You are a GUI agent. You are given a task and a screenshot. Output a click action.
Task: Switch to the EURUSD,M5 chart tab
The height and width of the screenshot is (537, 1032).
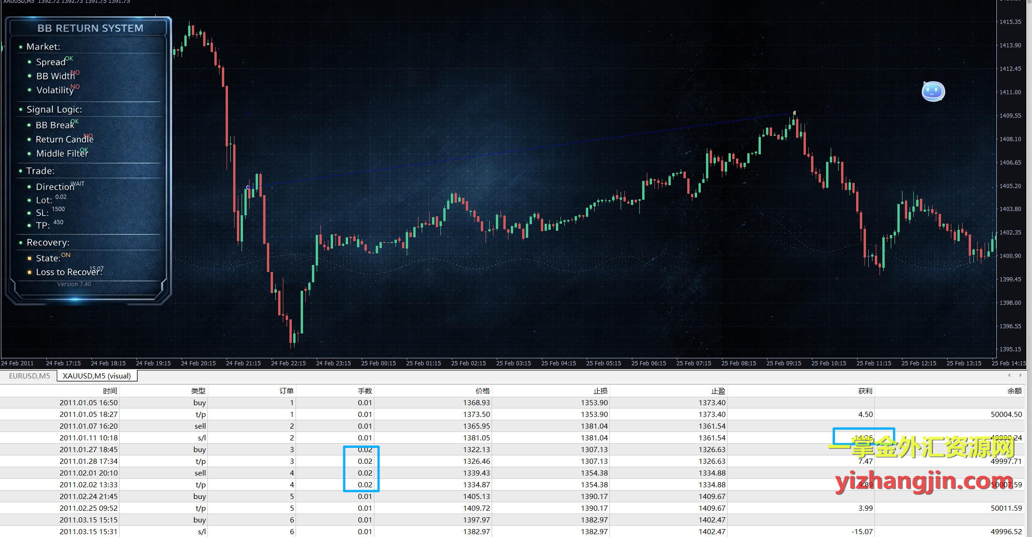(x=29, y=376)
